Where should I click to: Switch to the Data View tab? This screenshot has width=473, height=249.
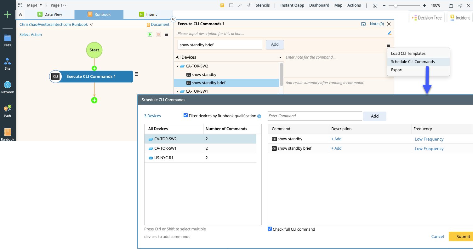click(x=50, y=14)
